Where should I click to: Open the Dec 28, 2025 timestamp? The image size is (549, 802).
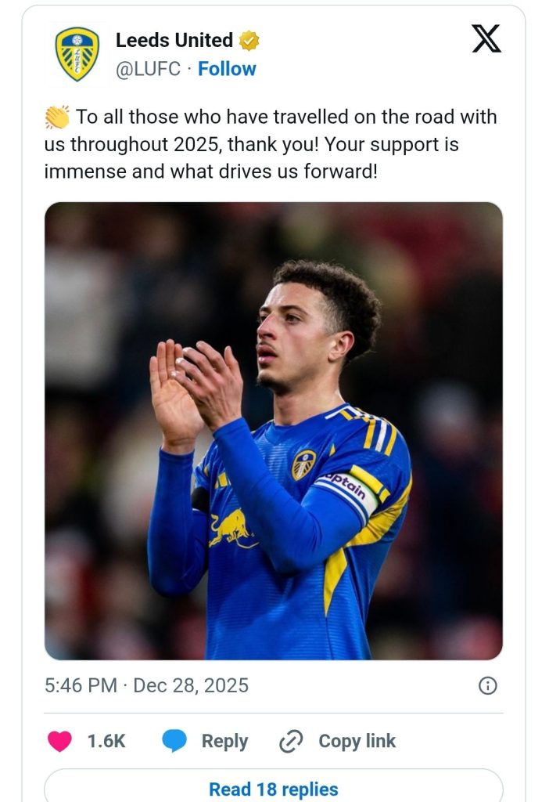(191, 685)
